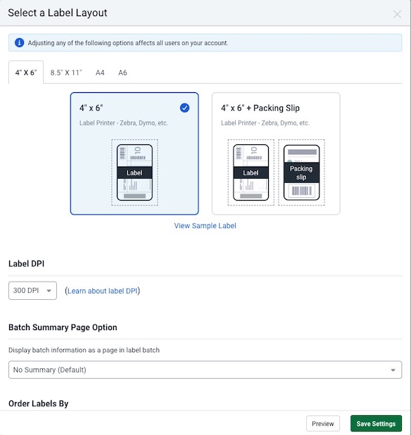This screenshot has height=435, width=411.
Task: Choose the 4" x 6" + Packing Slip layout
Action: [276, 153]
